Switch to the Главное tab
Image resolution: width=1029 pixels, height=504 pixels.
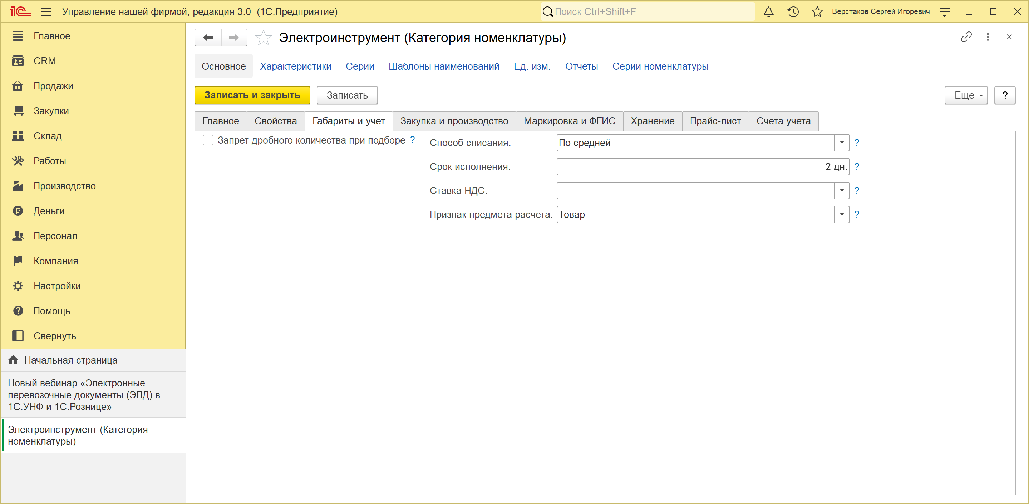[x=221, y=121]
